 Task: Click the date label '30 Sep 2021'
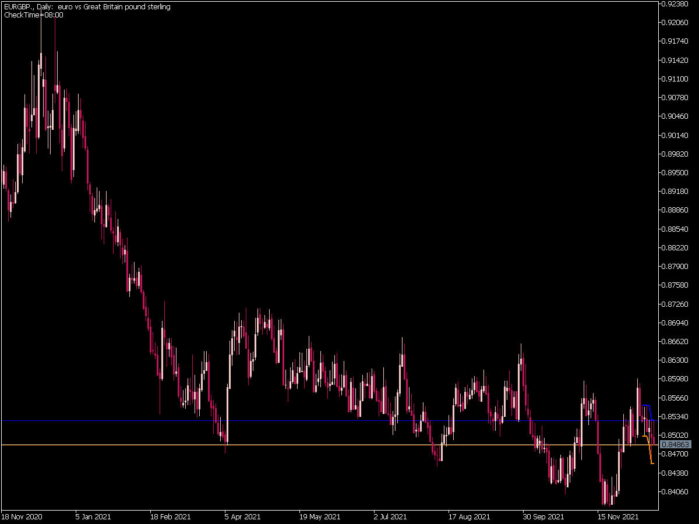pos(543,516)
